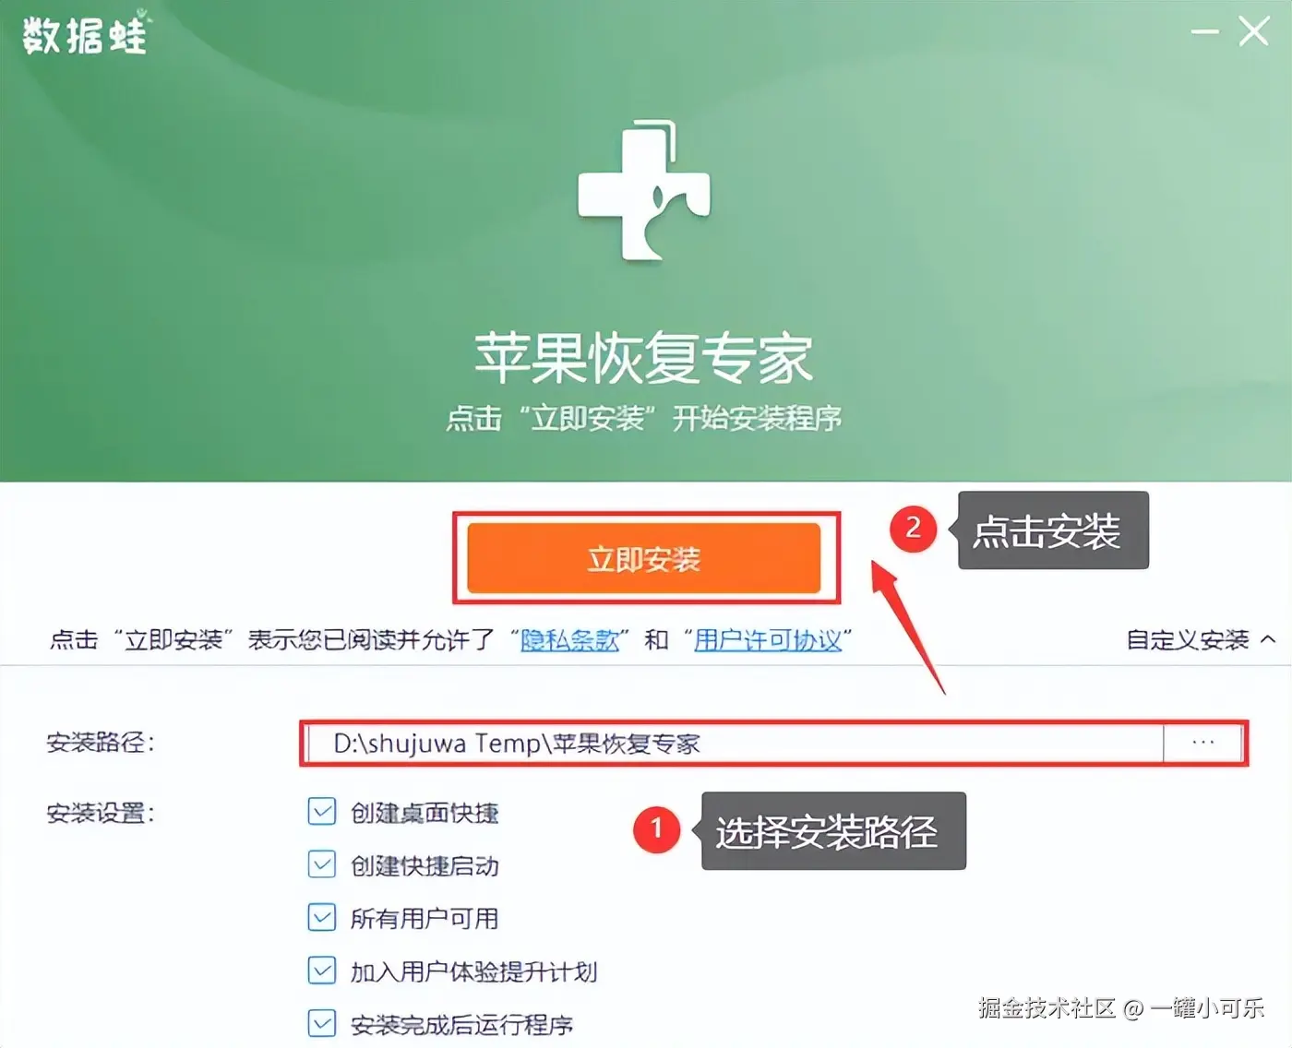This screenshot has height=1048, width=1292.
Task: Click the red number 1 badge
Action: coord(656,828)
